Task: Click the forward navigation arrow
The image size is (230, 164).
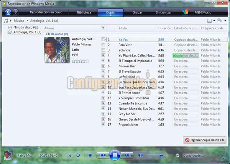Action: pos(16,12)
